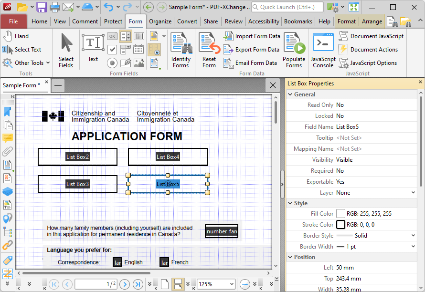
Task: Collapse the Style properties section
Action: pyautogui.click(x=290, y=203)
